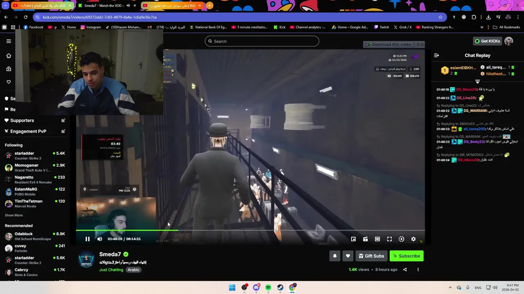The height and width of the screenshot is (294, 524).
Task: Open Chrome three-dot menu
Action: click(518, 17)
